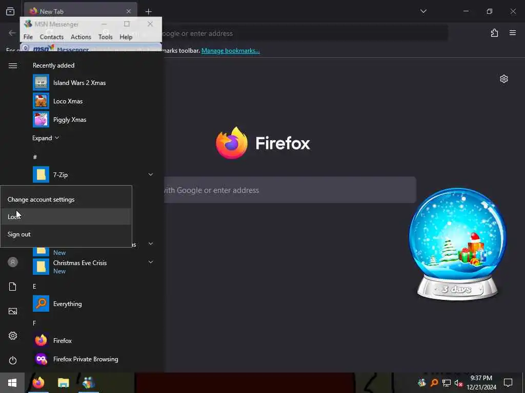This screenshot has width=525, height=393.
Task: Click Everything search tray icon
Action: 434,382
